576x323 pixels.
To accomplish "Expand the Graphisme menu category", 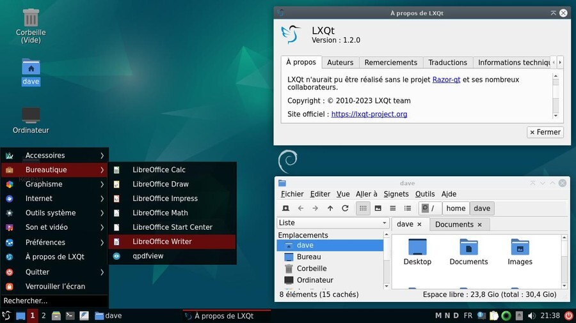I will click(x=54, y=184).
